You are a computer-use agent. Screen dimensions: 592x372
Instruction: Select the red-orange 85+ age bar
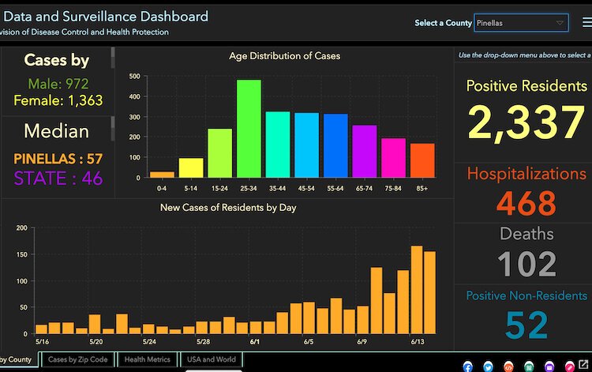(x=422, y=160)
